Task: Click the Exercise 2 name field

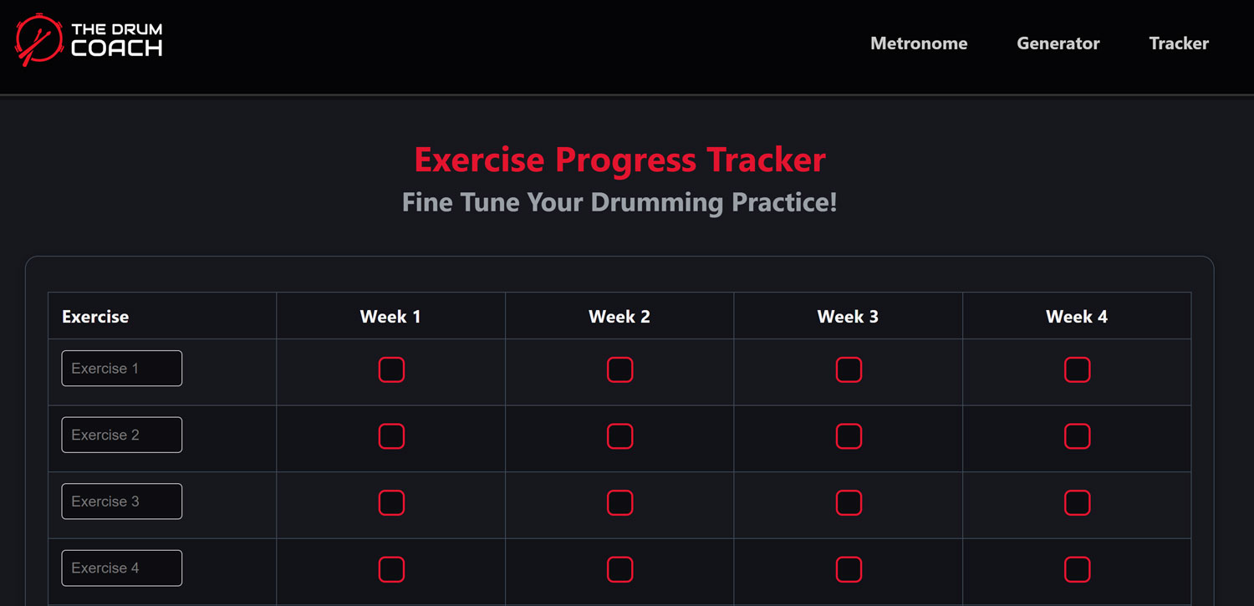Action: [121, 434]
